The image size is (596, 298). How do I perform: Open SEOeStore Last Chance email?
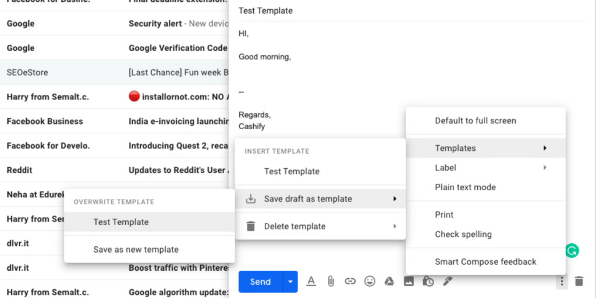tap(115, 72)
